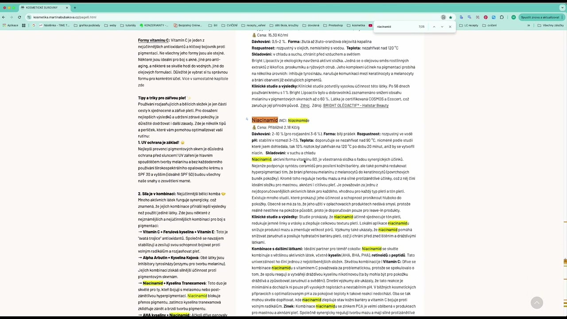Image resolution: width=567 pixels, height=319 pixels.
Task: Go back to the previous page
Action: [x=4, y=17]
